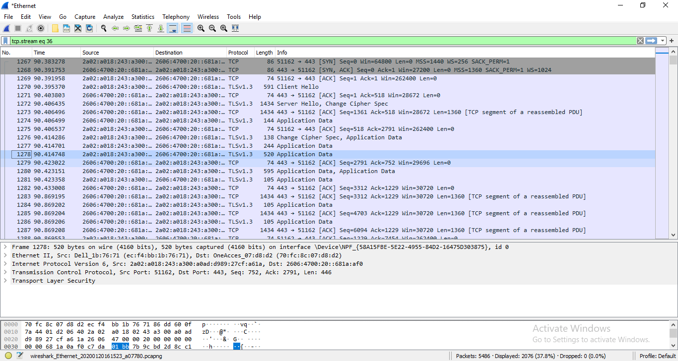Select packet 1270 Client Hello row
The height and width of the screenshot is (361, 678).
(328, 87)
